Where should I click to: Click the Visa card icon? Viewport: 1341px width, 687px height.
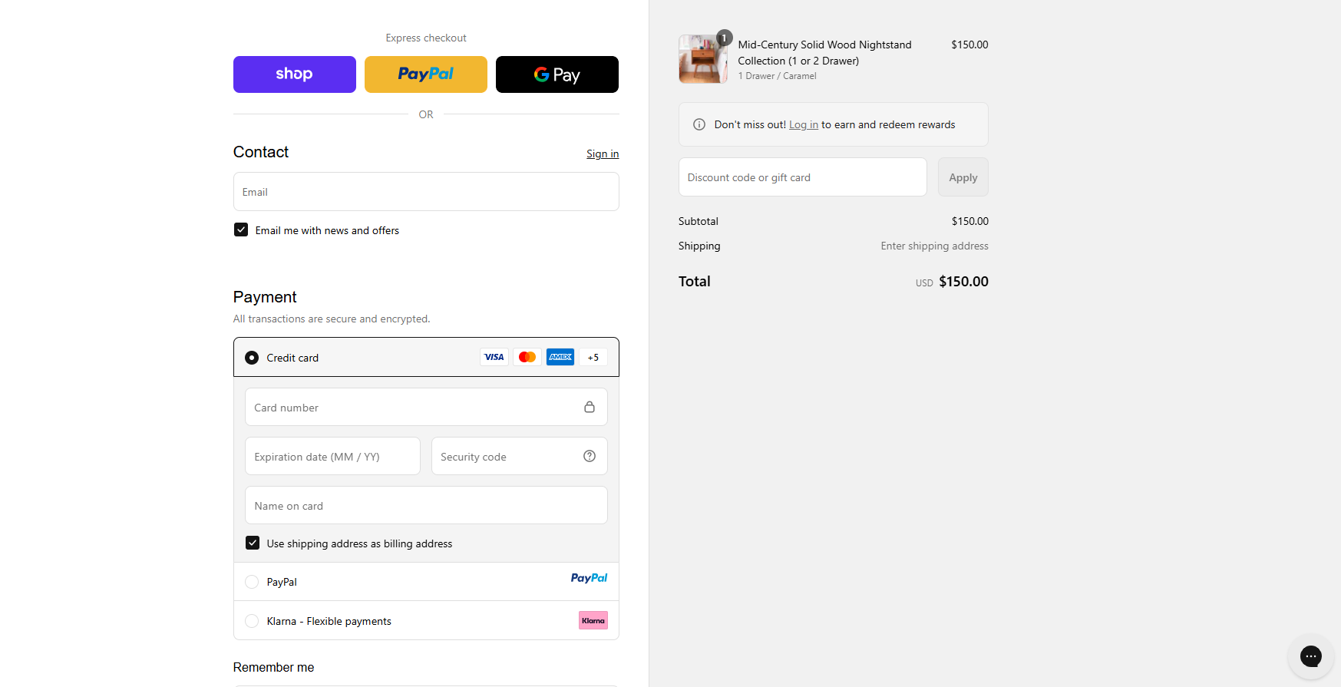494,357
